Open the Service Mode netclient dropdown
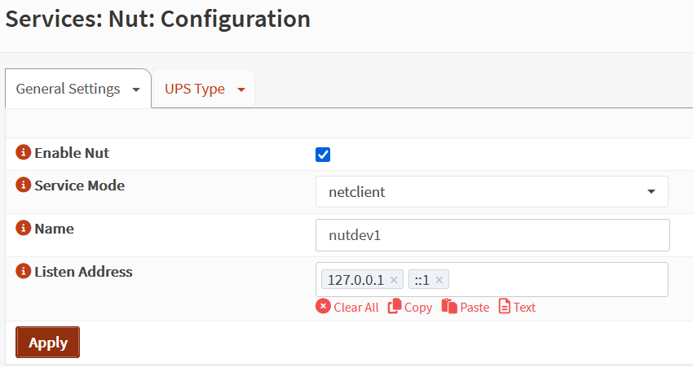 (x=492, y=192)
